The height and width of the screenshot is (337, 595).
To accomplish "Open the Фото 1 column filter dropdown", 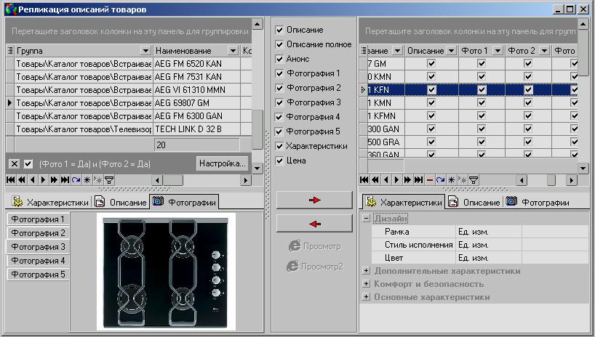I will click(498, 50).
